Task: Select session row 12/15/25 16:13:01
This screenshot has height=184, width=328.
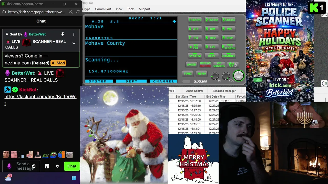Action: coord(194,129)
